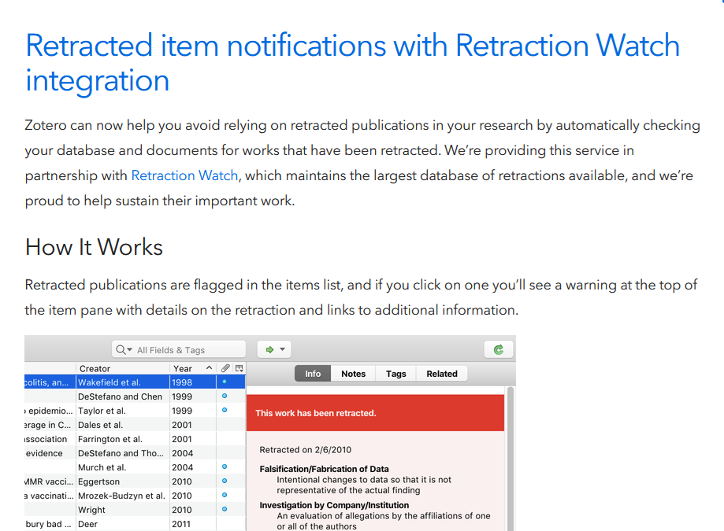The image size is (724, 531).
Task: Select the Mrozek-Budzyn et al. row
Action: click(135, 496)
